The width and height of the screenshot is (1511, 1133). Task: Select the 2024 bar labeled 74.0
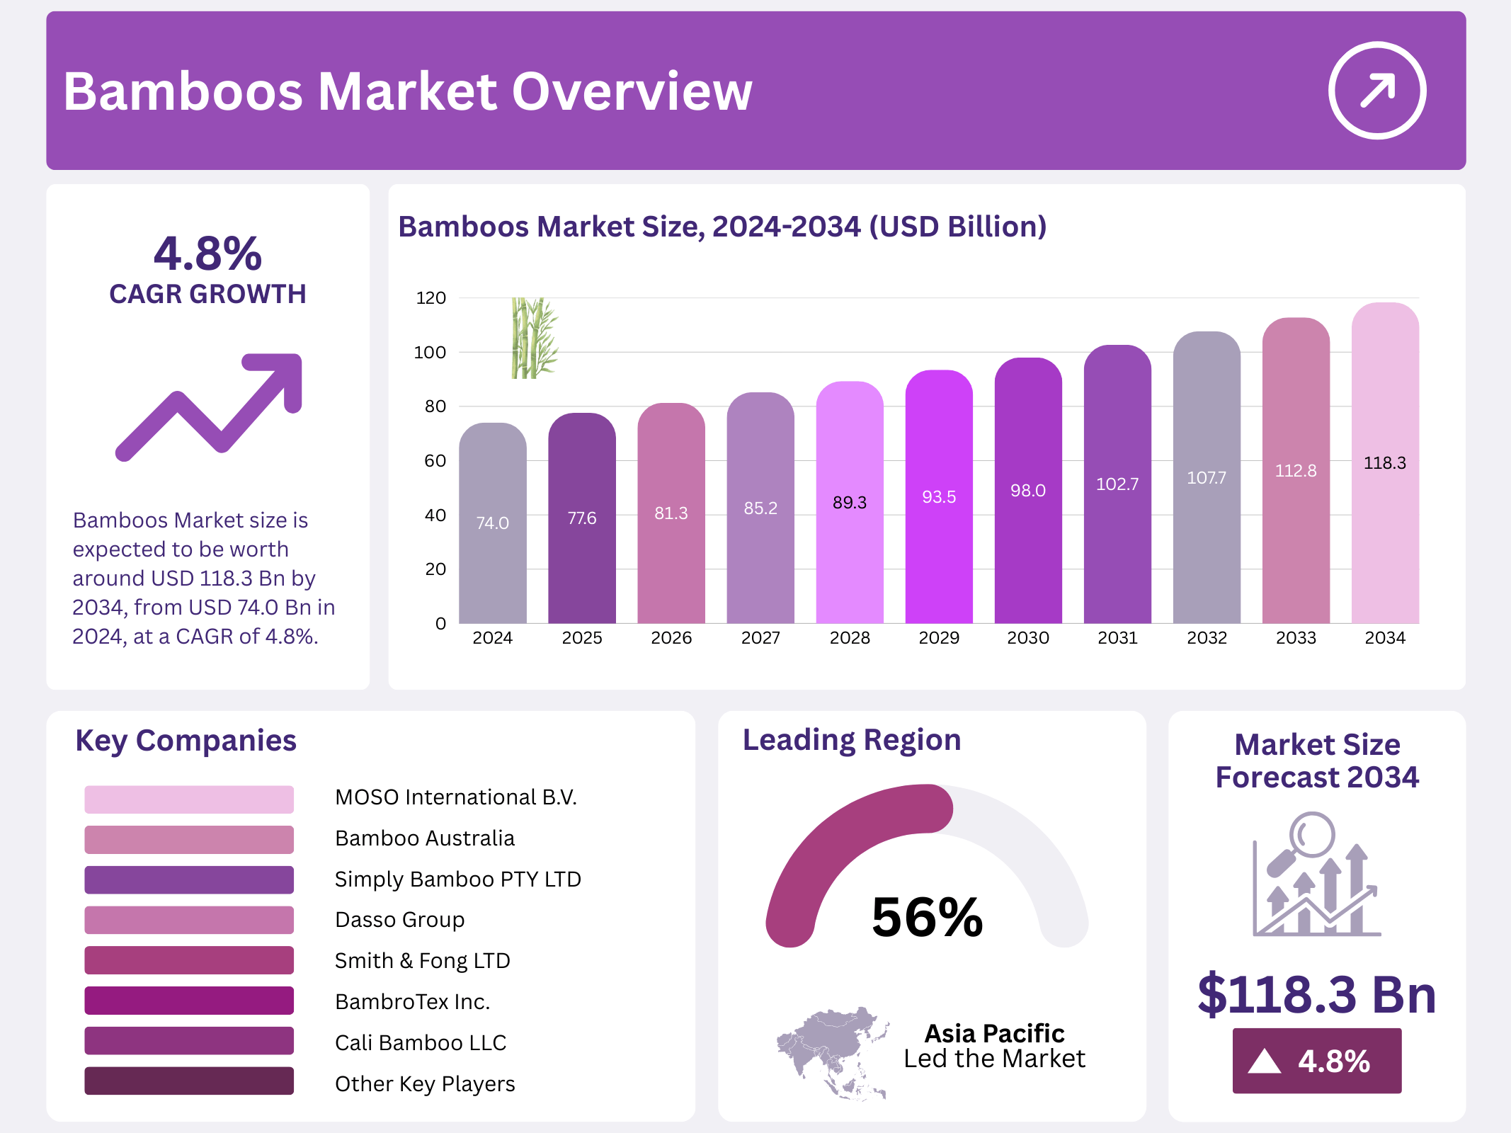(x=492, y=524)
